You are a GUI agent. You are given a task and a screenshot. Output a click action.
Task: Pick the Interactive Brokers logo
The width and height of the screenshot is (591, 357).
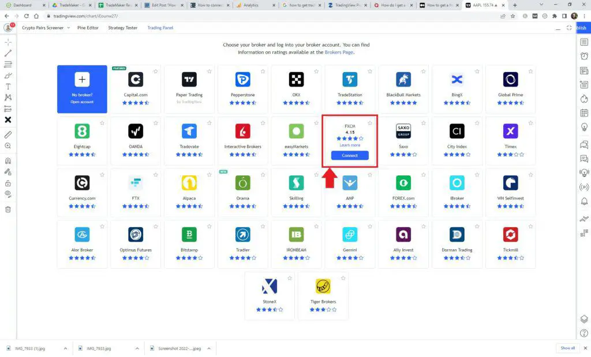coord(243,131)
